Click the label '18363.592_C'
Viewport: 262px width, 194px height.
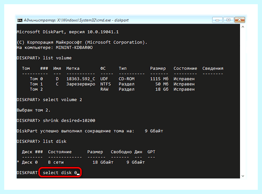tap(81, 79)
